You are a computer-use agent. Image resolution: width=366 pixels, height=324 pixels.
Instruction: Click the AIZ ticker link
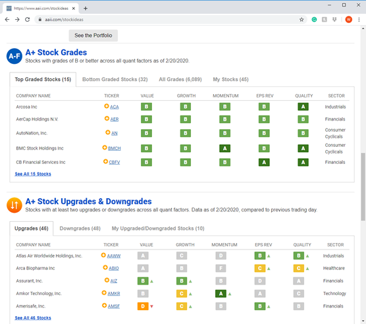click(x=114, y=281)
